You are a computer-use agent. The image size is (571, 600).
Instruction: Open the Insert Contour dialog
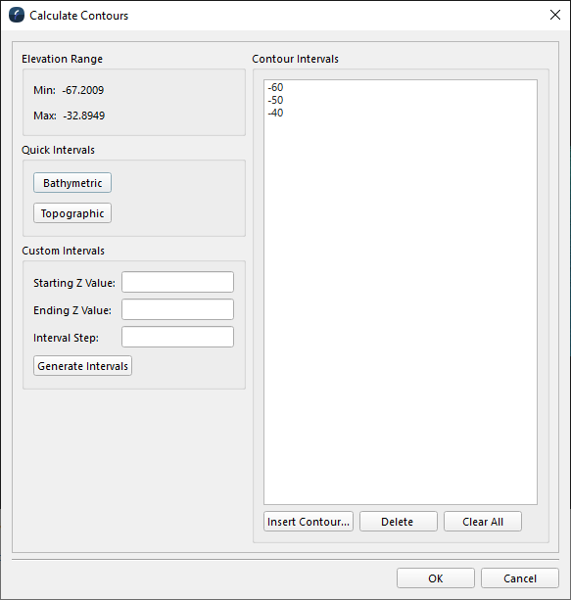coord(309,522)
